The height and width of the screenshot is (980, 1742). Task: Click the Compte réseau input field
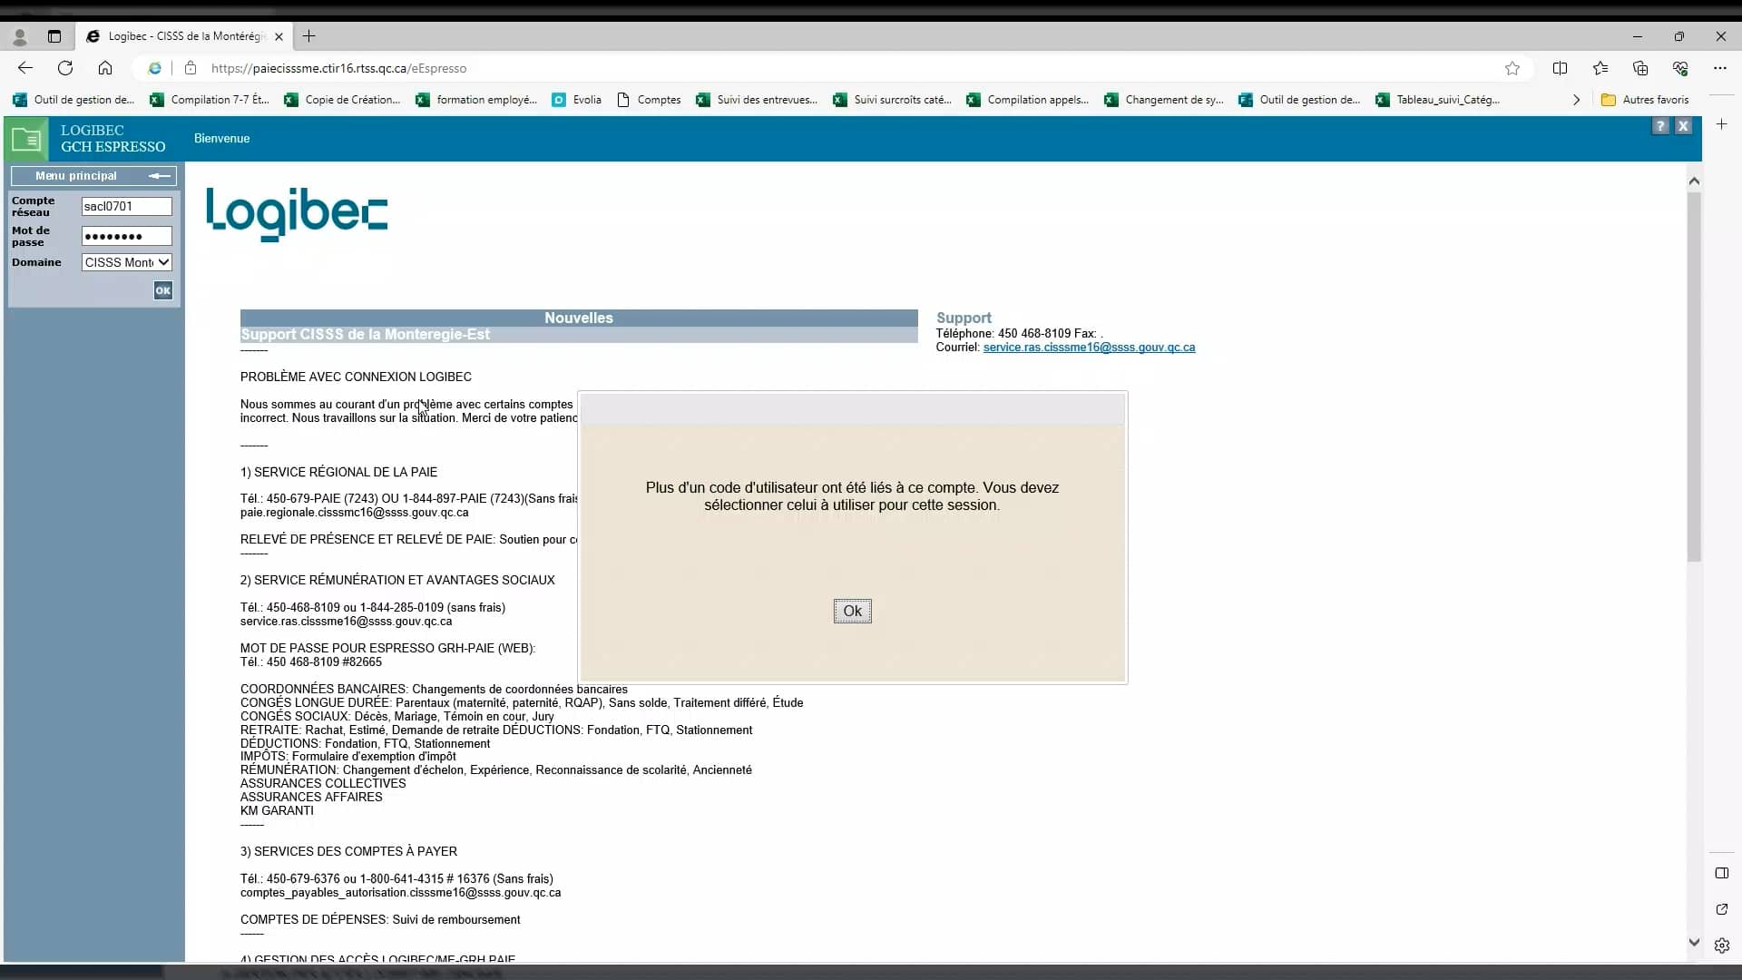click(126, 206)
